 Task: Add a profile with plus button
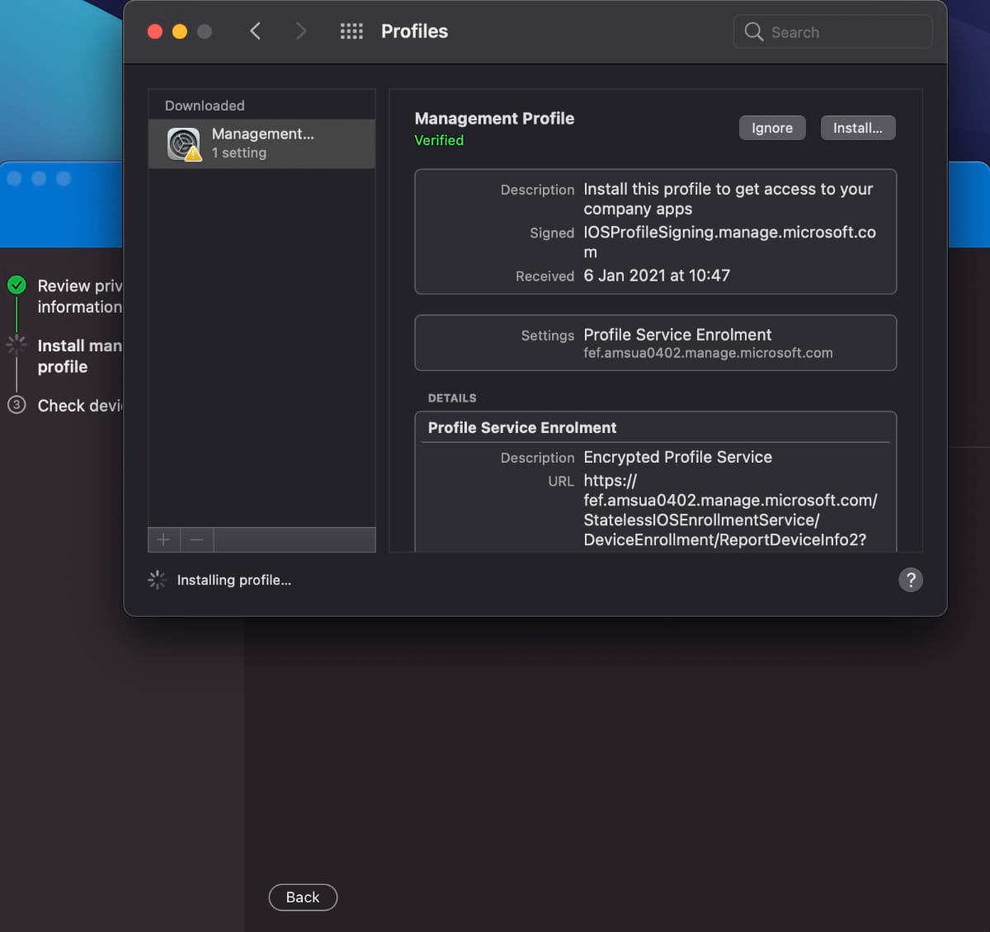(163, 539)
